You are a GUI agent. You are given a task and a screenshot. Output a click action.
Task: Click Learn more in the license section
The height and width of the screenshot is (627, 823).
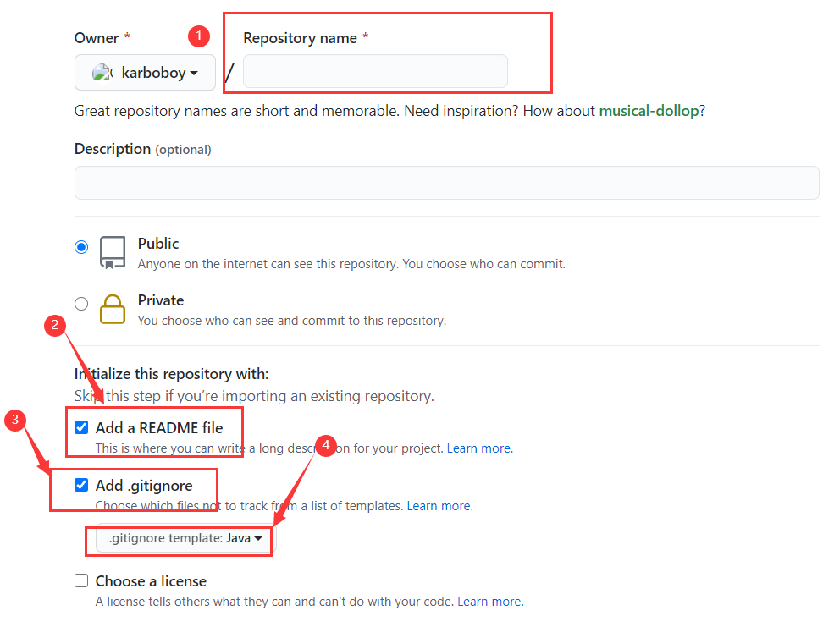[x=489, y=601]
